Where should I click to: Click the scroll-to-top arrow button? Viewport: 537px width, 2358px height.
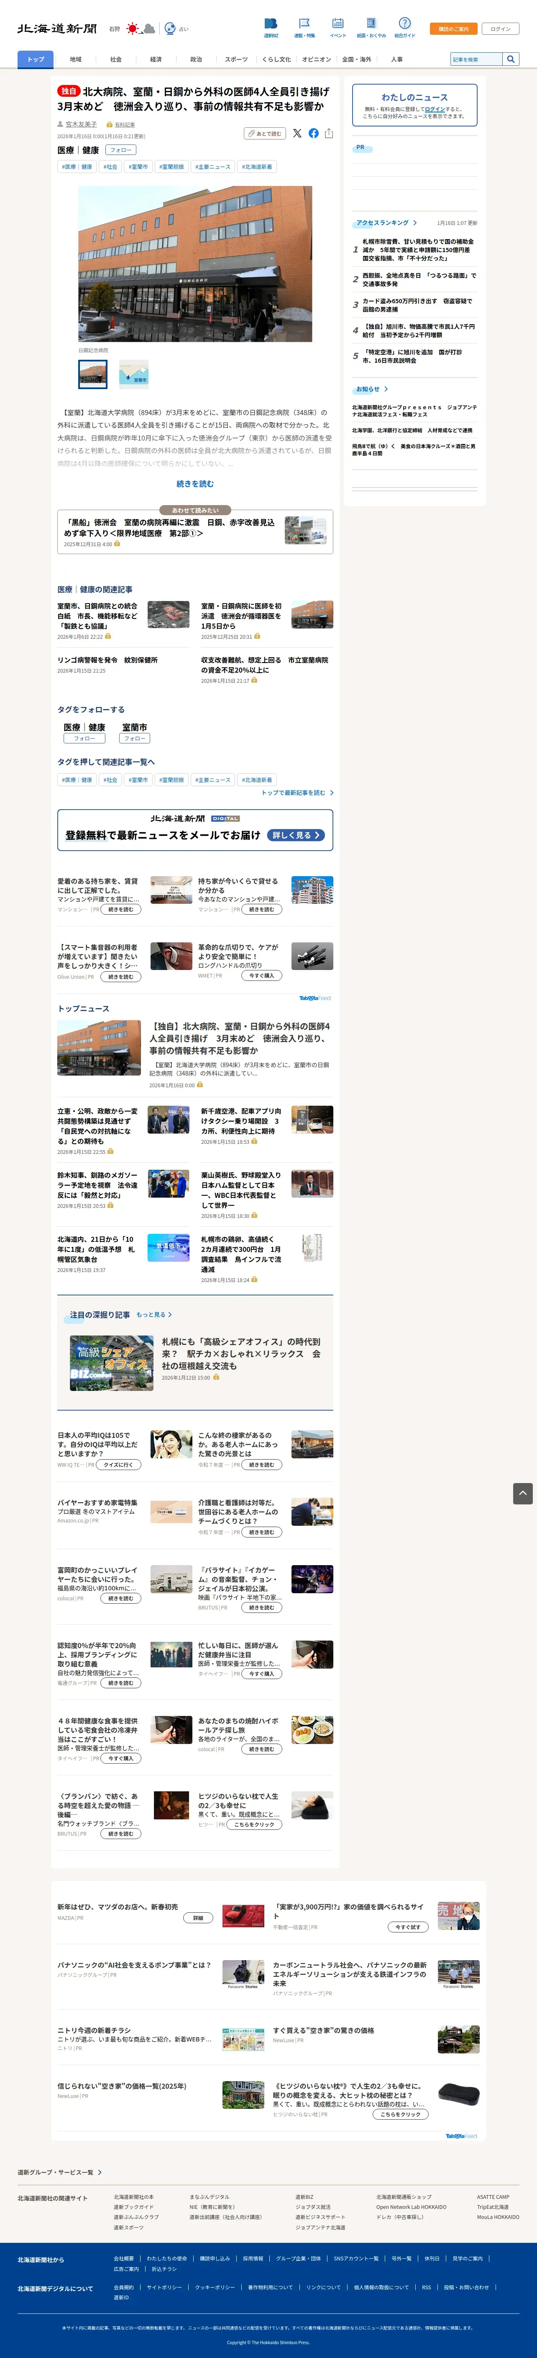pyautogui.click(x=522, y=1493)
